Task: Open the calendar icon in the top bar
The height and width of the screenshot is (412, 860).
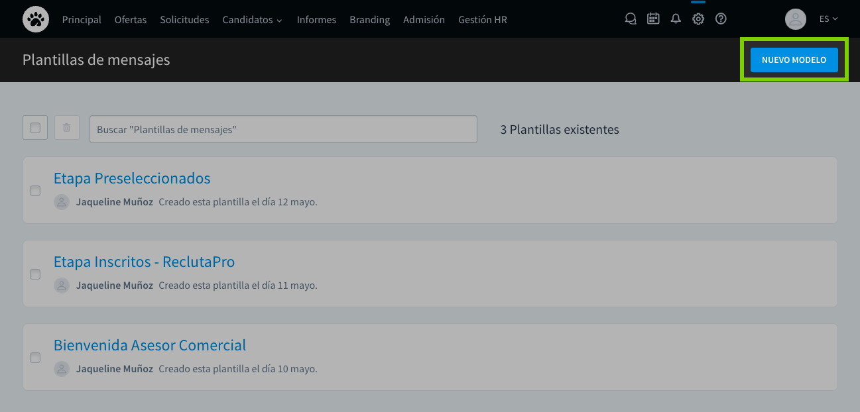Action: (x=653, y=19)
